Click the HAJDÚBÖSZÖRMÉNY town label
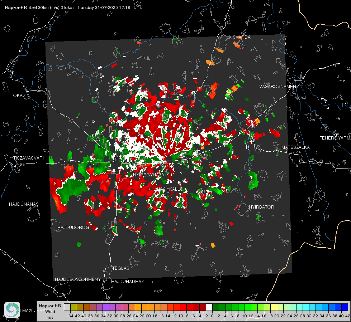 [78, 279]
